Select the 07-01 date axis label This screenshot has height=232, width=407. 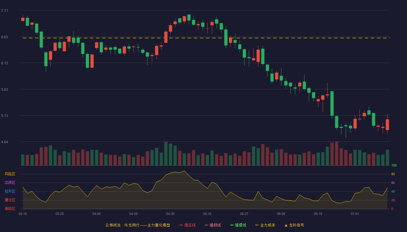click(355, 214)
